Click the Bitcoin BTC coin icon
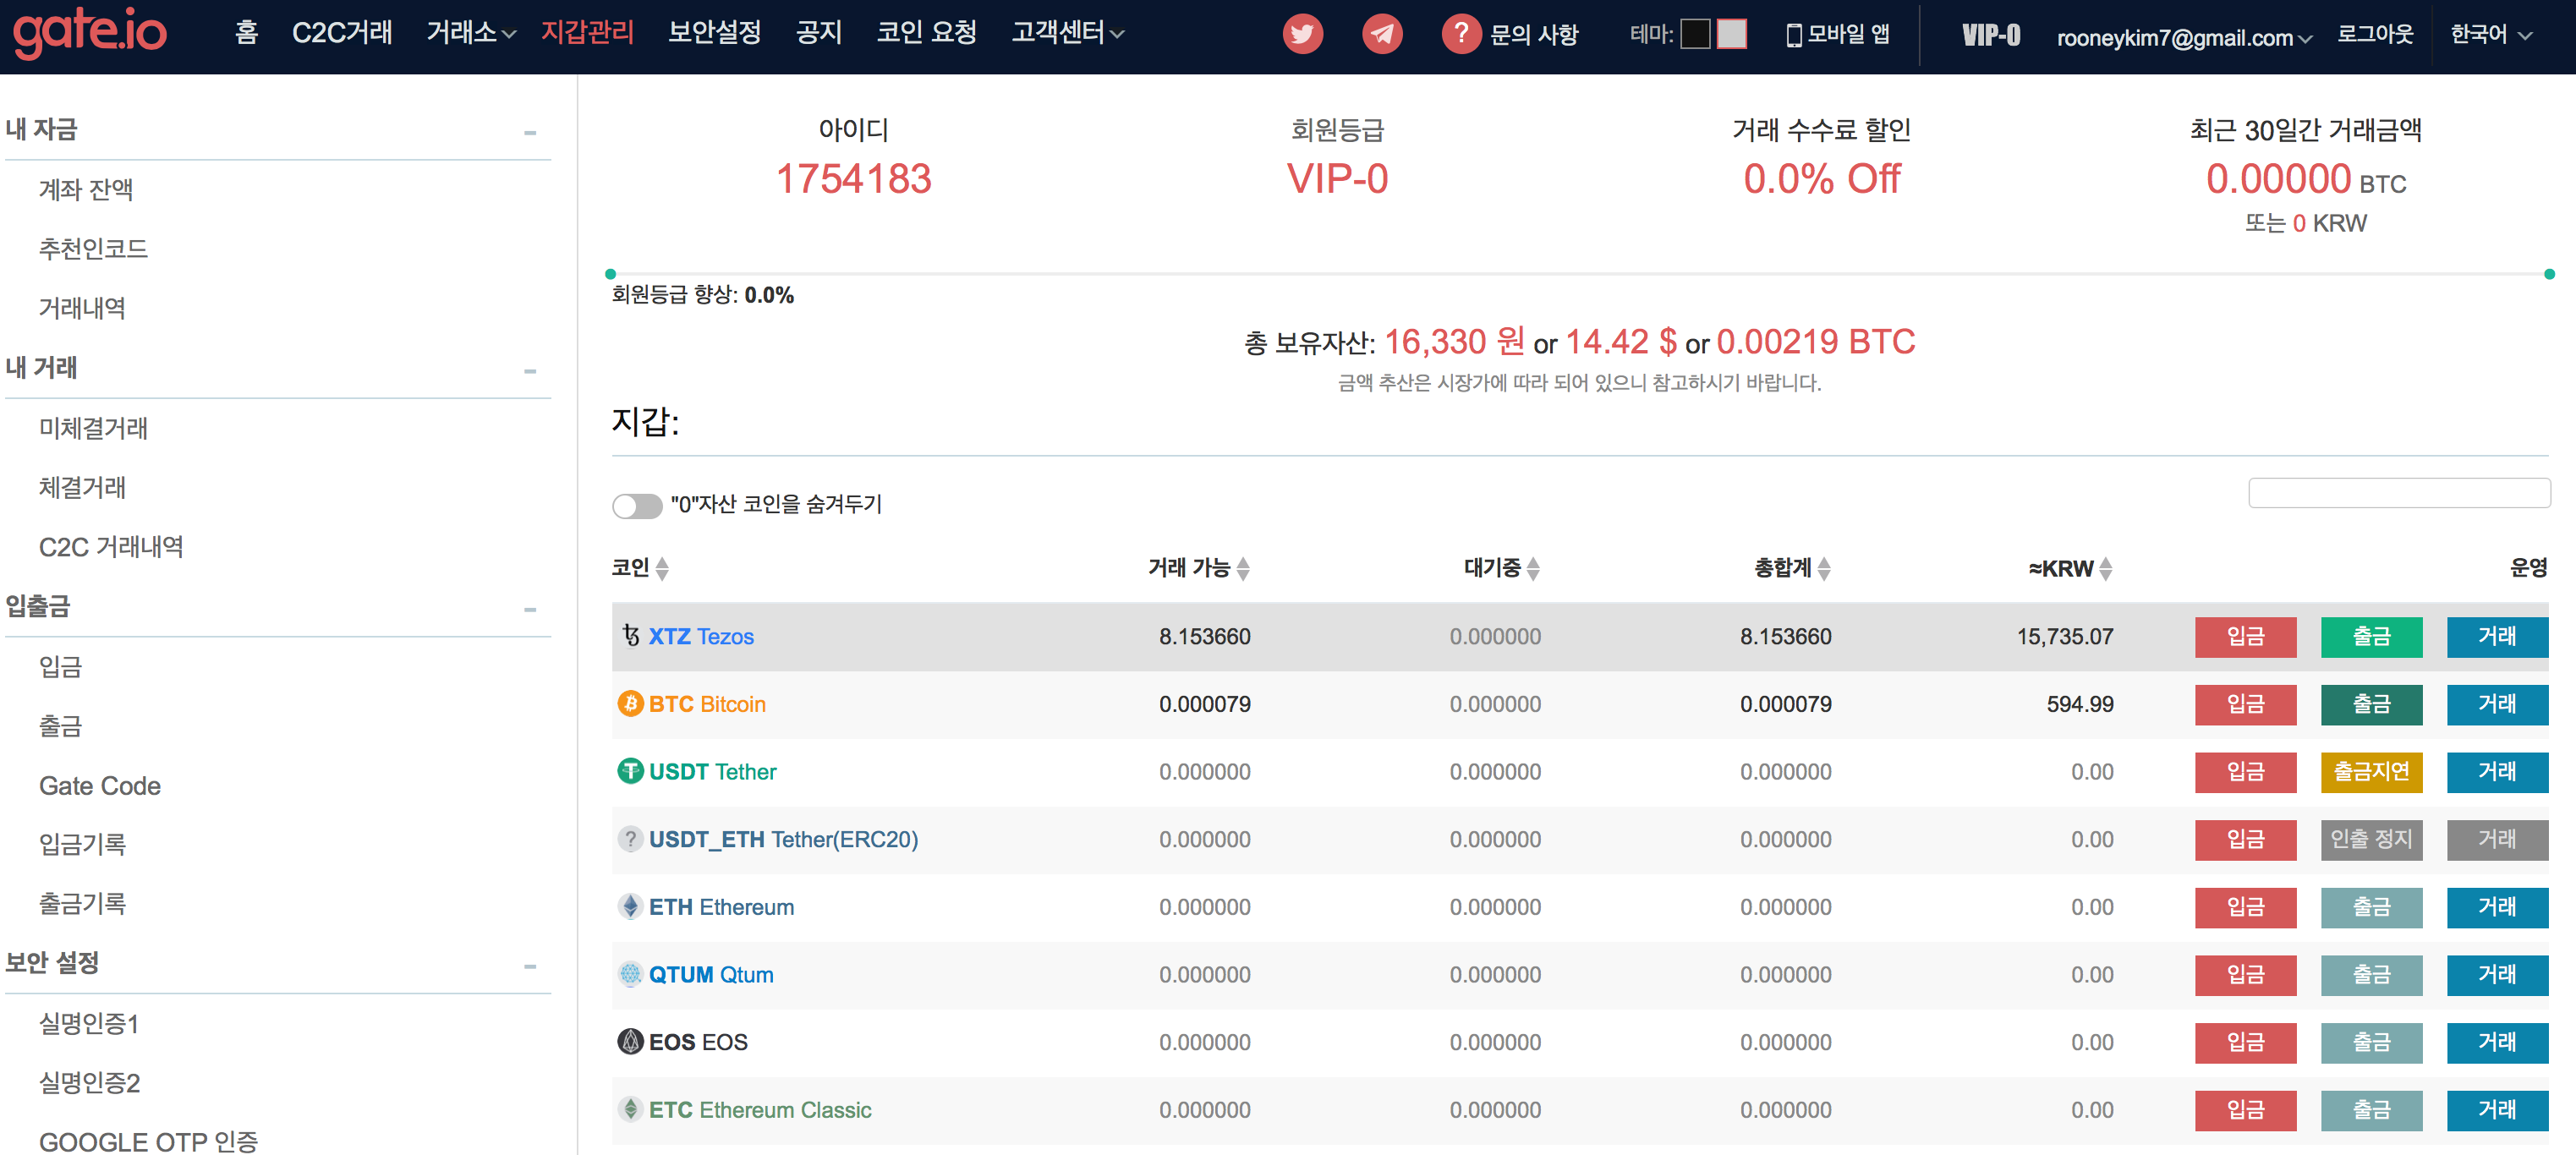Viewport: 2576px width, 1155px height. tap(630, 704)
